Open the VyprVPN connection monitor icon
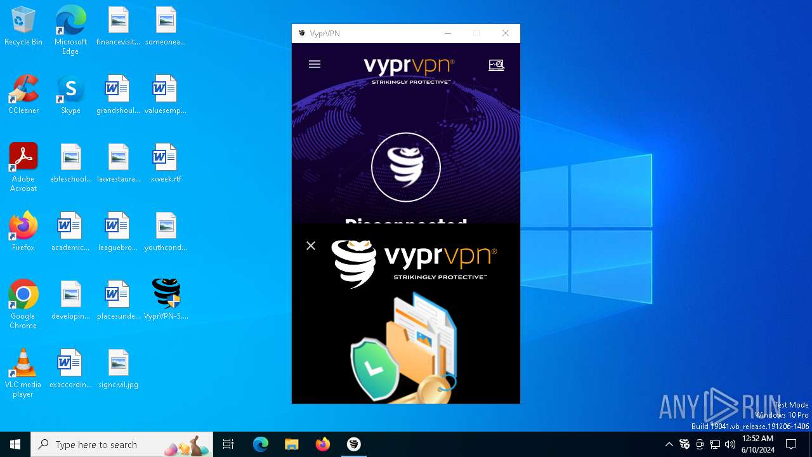The image size is (812, 457). pyautogui.click(x=496, y=65)
